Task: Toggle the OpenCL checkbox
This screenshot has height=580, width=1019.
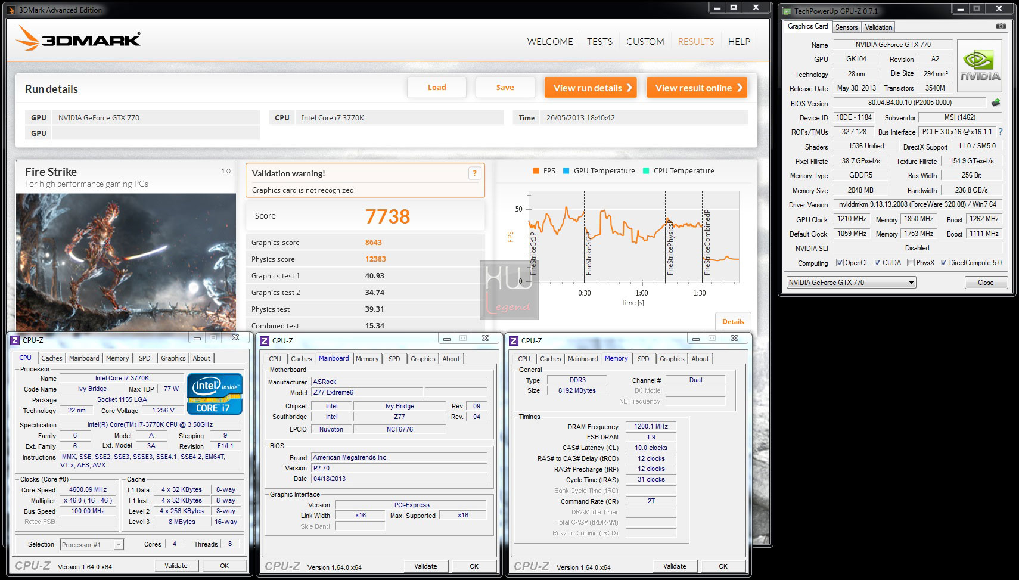Action: pyautogui.click(x=840, y=263)
